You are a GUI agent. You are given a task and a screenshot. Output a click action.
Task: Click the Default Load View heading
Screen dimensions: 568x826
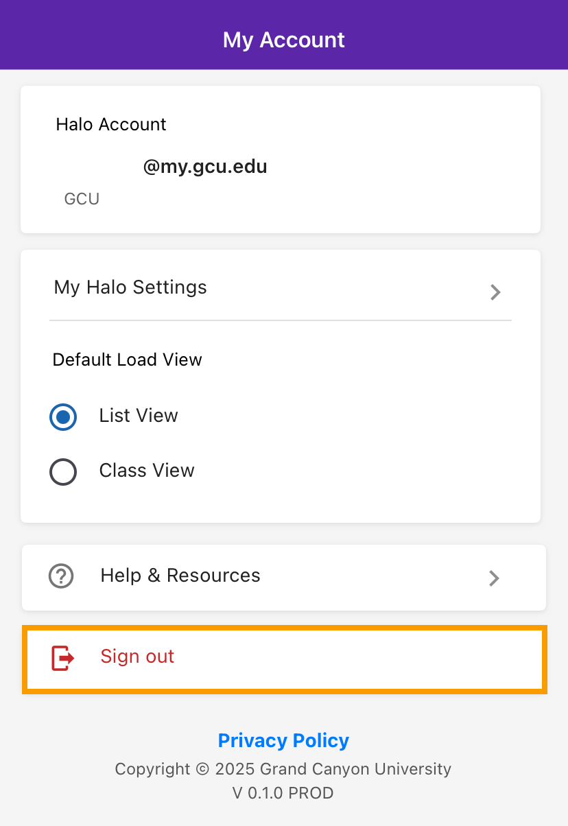pos(128,360)
